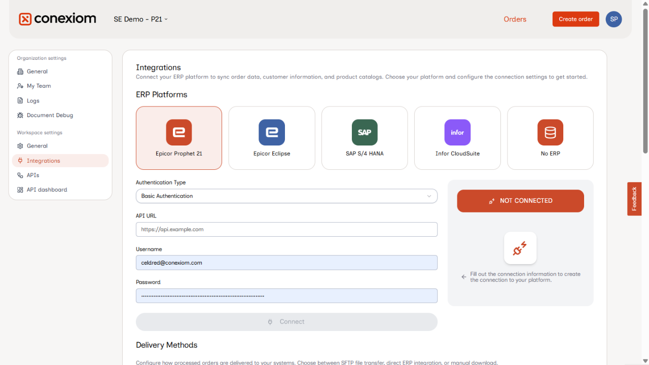Click the Logs document icon
This screenshot has width=649, height=365.
20,101
